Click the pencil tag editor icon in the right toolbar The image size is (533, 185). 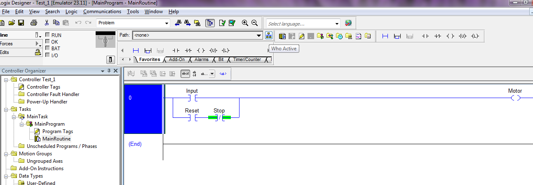pyautogui.click(x=301, y=36)
